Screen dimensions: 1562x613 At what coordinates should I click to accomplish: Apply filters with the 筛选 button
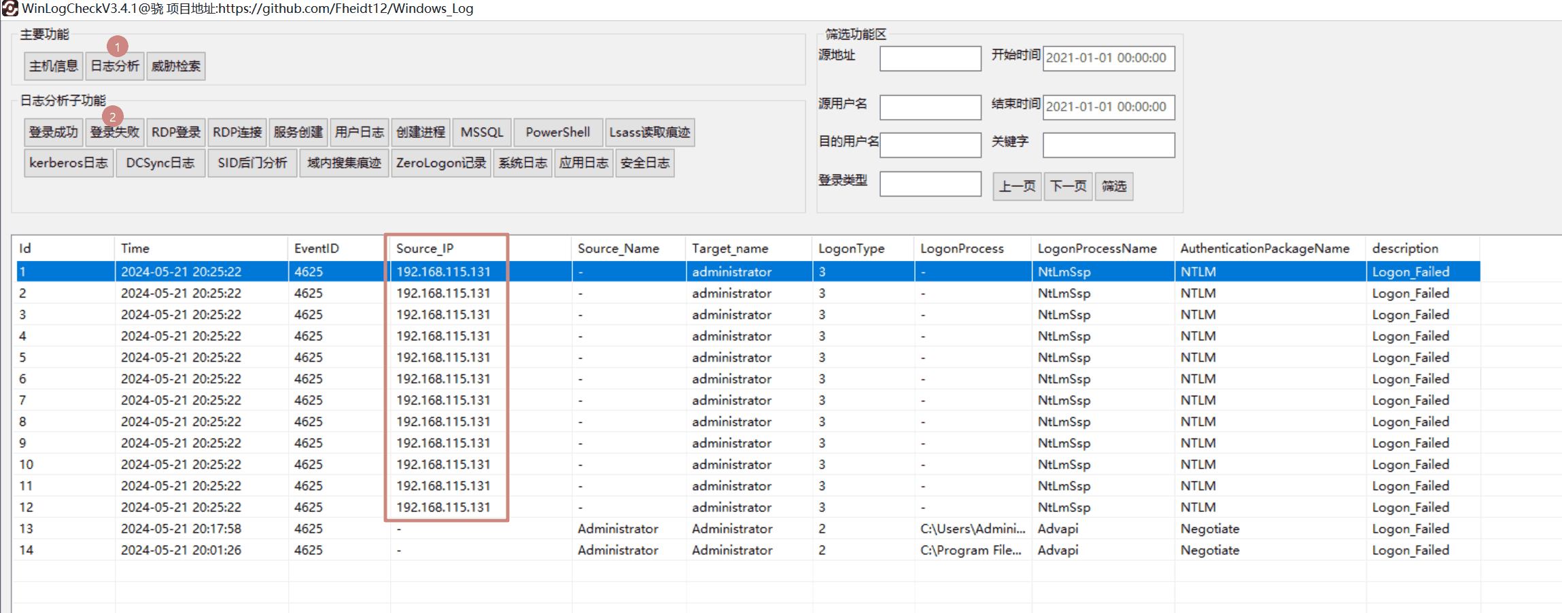coord(1113,186)
